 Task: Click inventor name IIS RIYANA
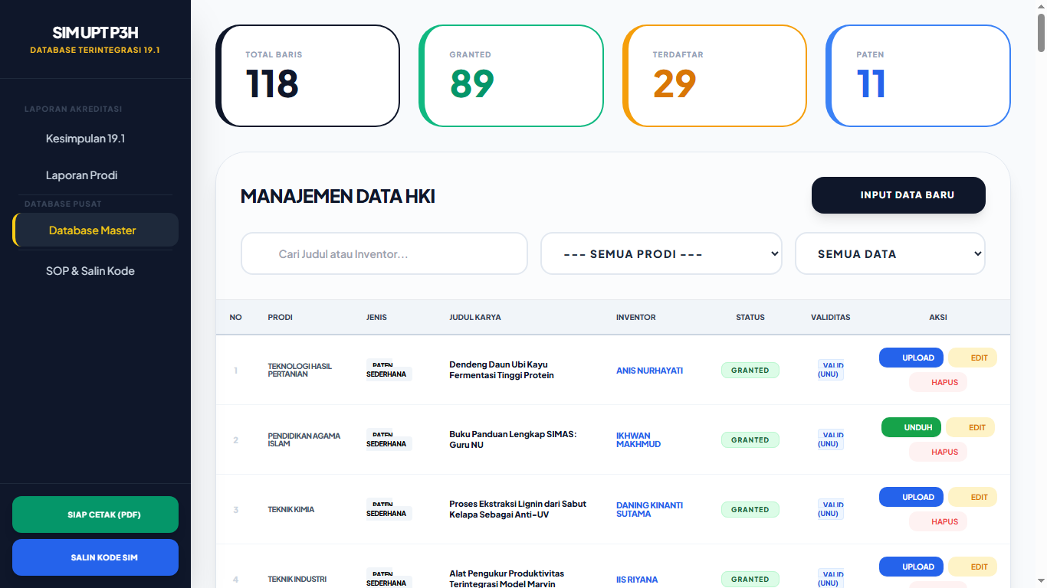[x=637, y=580]
